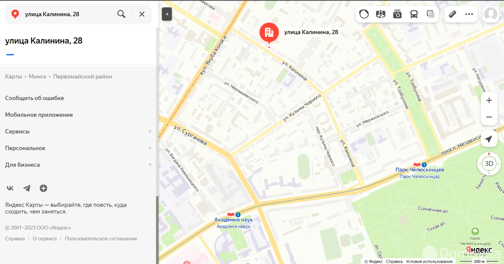
Task: Switch to 3D view with the compass control
Action: pyautogui.click(x=489, y=164)
